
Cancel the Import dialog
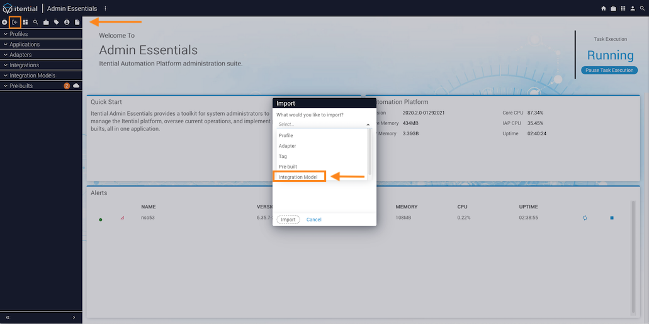click(313, 220)
